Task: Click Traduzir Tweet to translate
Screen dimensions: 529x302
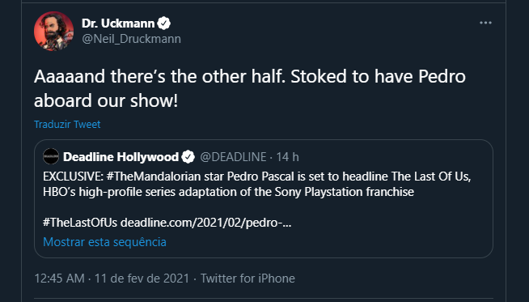Action: [67, 125]
